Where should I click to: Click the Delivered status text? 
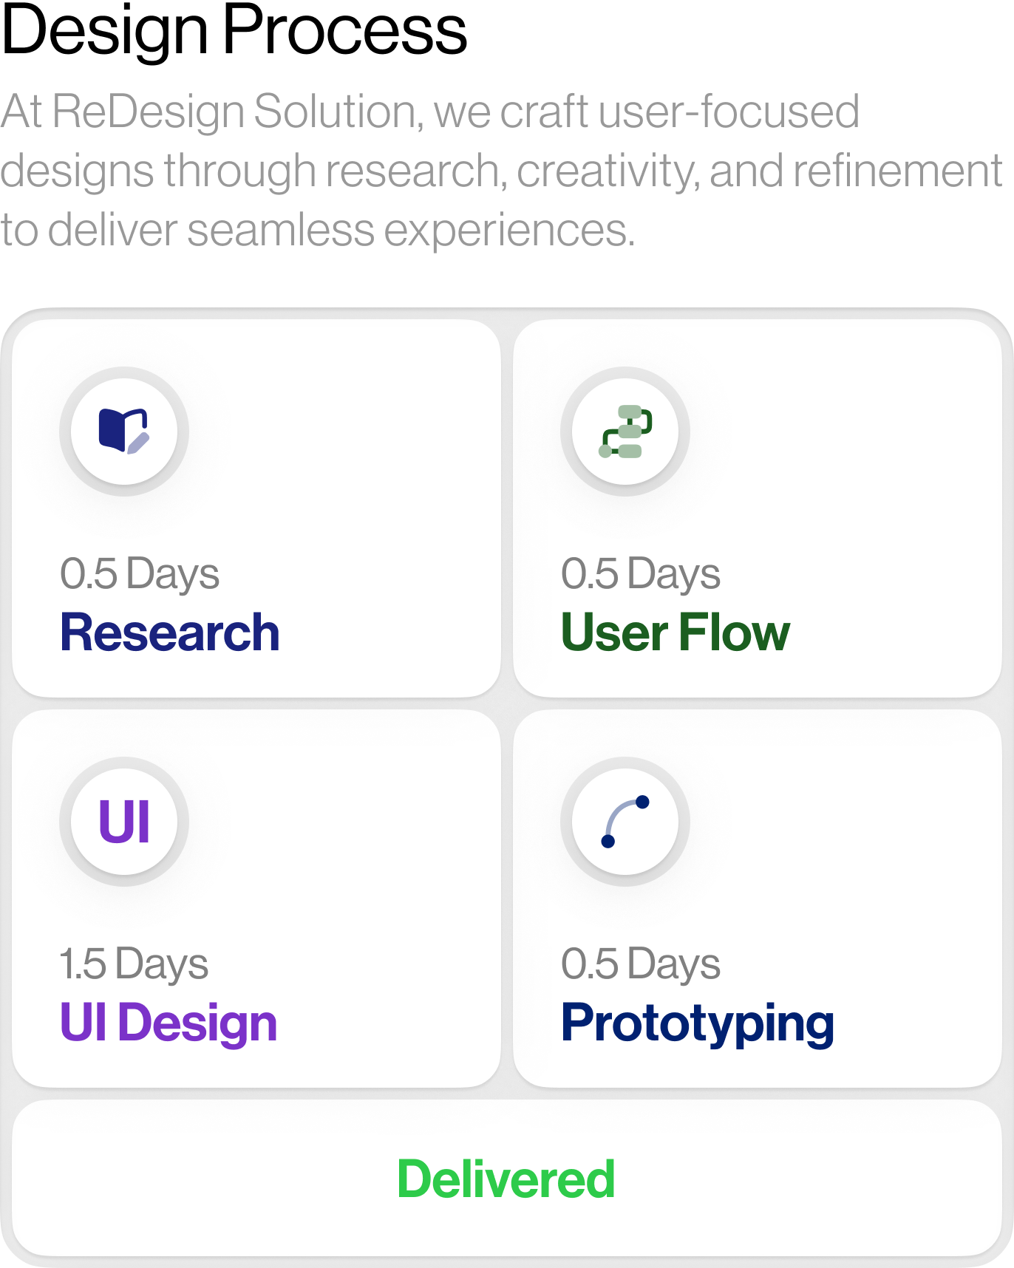pos(506,1179)
